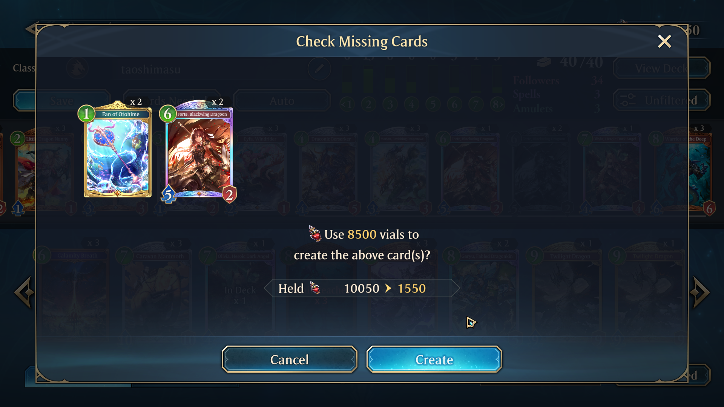Click the Cancel button
The height and width of the screenshot is (407, 724).
289,359
